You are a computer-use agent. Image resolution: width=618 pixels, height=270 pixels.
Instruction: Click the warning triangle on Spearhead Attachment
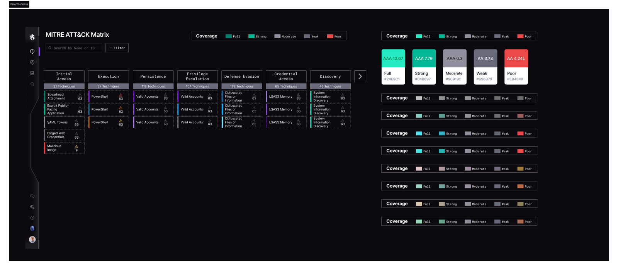[80, 95]
